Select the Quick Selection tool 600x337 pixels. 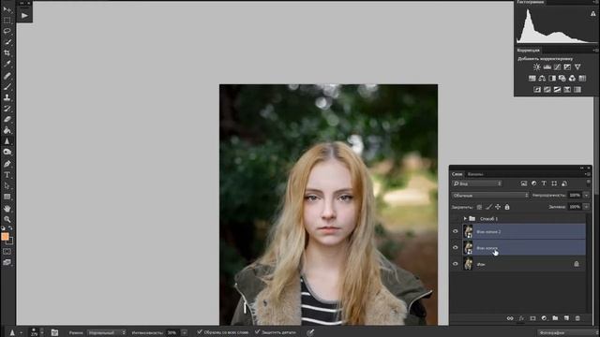click(7, 42)
